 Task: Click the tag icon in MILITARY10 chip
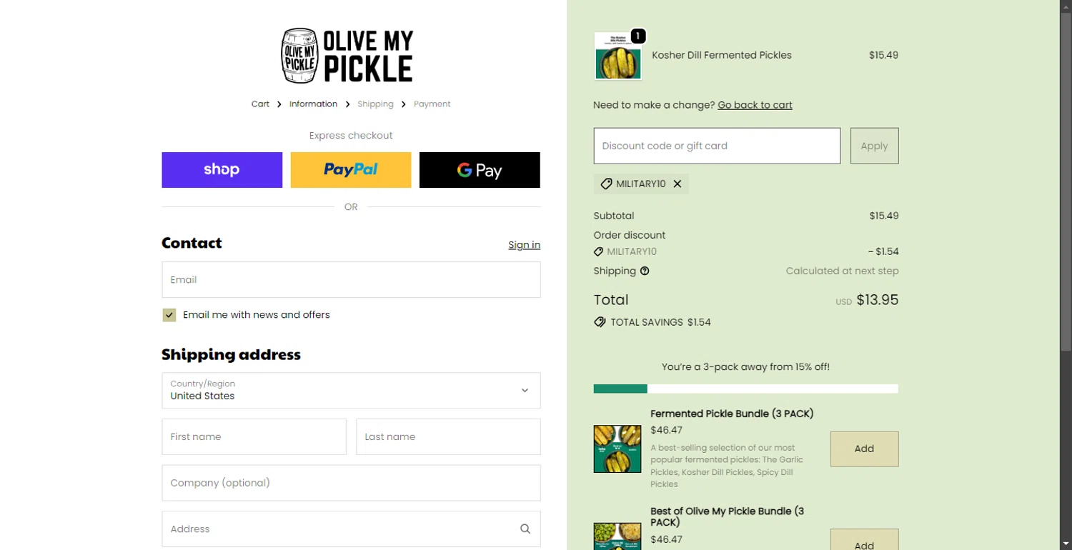[606, 184]
